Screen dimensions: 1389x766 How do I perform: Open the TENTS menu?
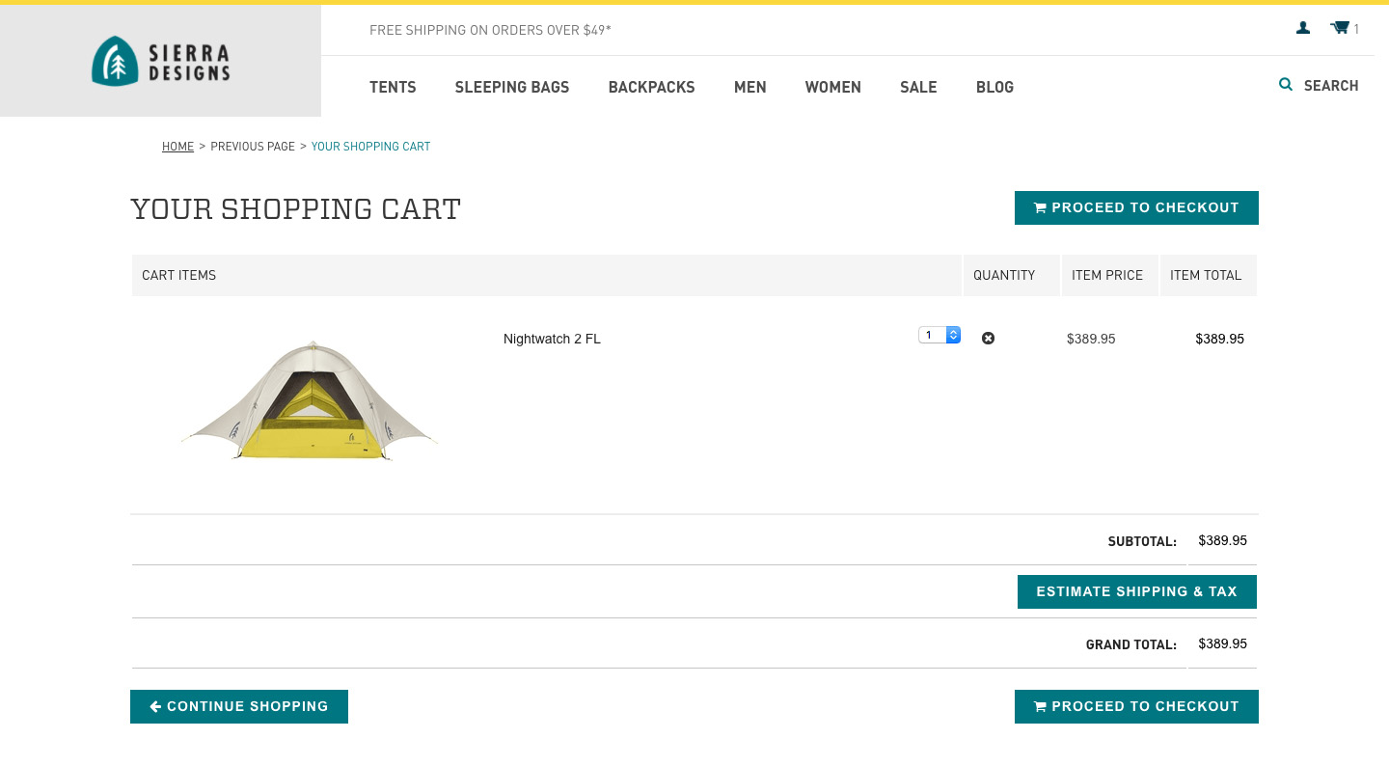pyautogui.click(x=393, y=87)
